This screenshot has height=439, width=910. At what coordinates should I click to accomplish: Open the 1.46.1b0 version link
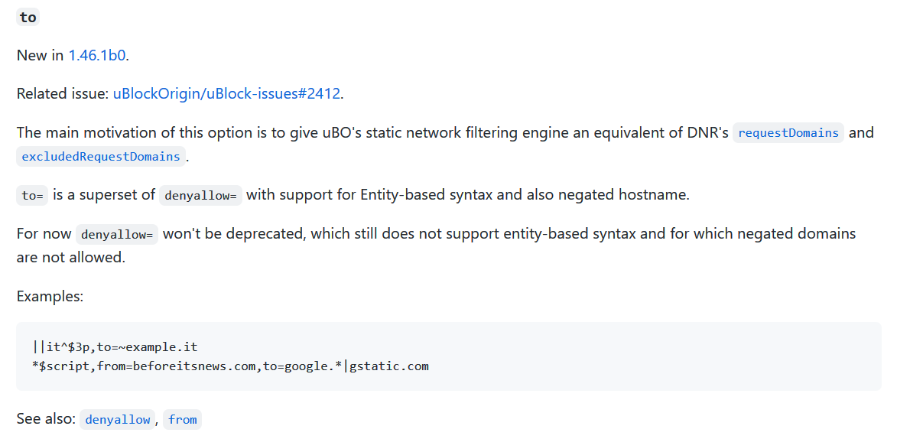point(97,56)
